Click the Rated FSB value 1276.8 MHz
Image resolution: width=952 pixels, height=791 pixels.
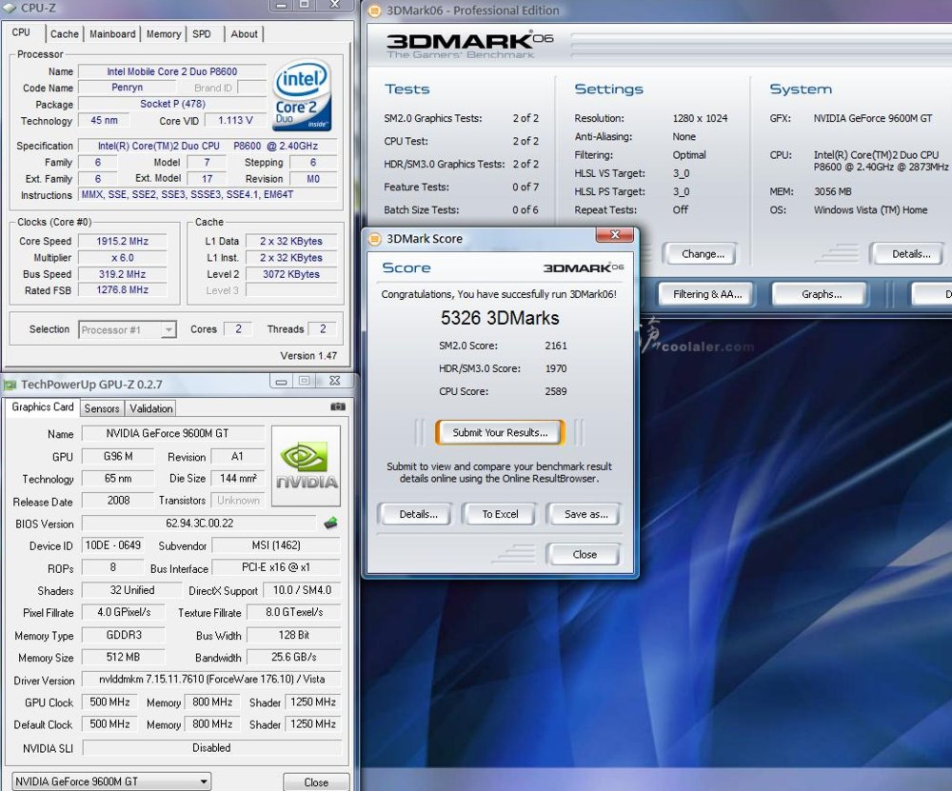click(x=123, y=290)
